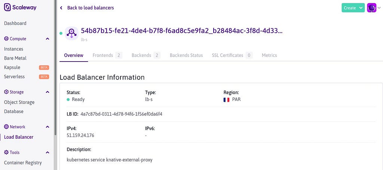Screen dimensions: 383x170
Task: Go back to load balancers
Action: [91, 8]
